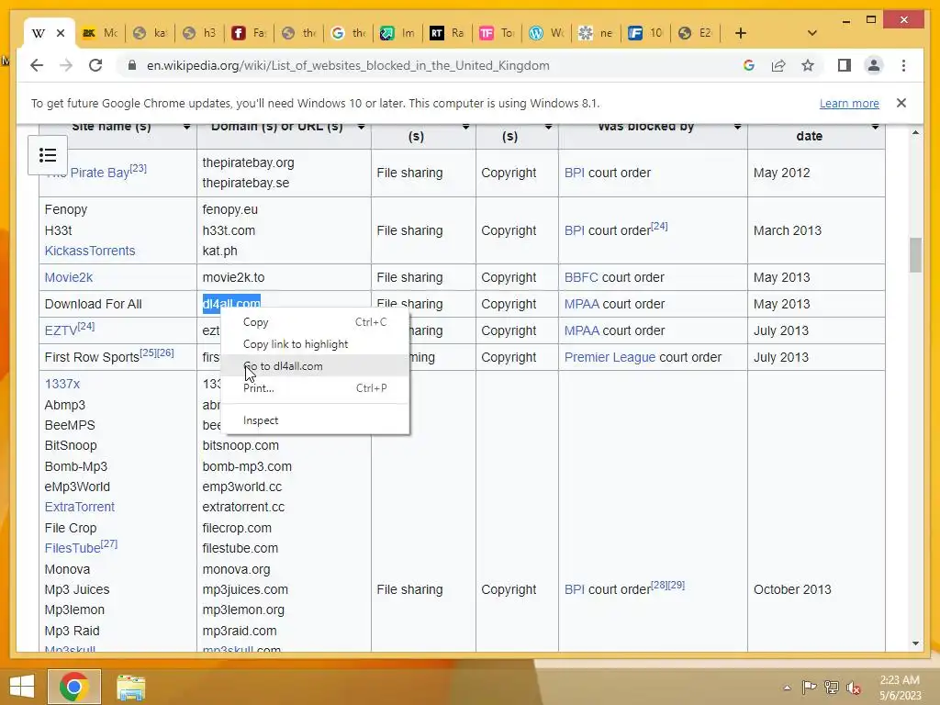Open File Explorer from the taskbar
The width and height of the screenshot is (940, 705).
pyautogui.click(x=130, y=687)
